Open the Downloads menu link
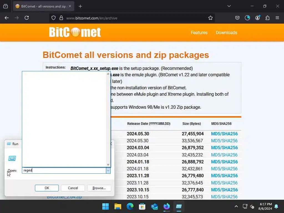Image resolution: width=284 pixels, height=213 pixels. [226, 33]
